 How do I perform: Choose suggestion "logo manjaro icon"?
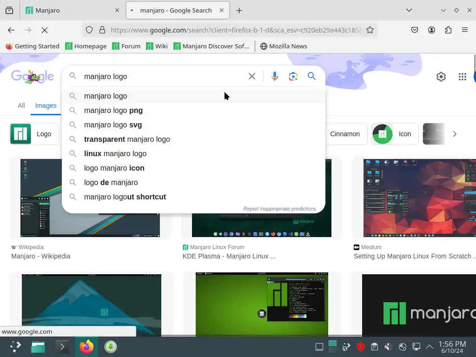[194, 168]
